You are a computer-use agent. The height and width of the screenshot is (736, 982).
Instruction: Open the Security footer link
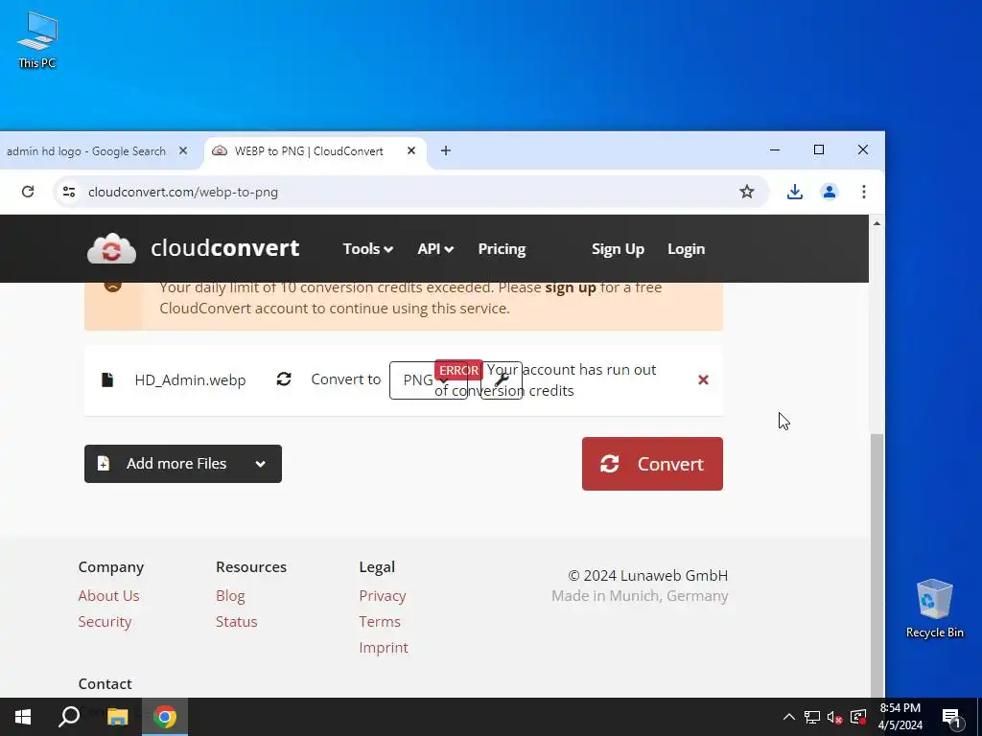(105, 621)
